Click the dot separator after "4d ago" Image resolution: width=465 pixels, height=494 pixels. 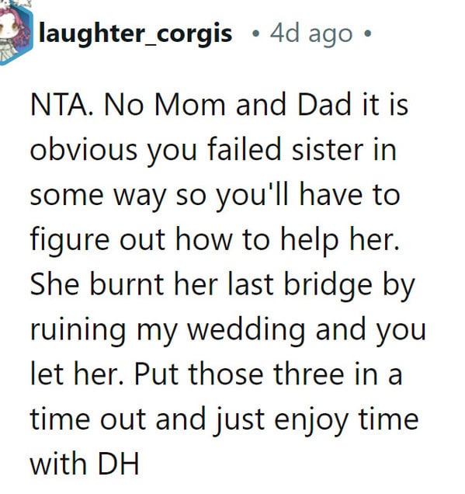click(x=367, y=33)
